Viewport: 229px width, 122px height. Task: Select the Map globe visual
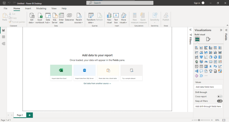(196, 62)
